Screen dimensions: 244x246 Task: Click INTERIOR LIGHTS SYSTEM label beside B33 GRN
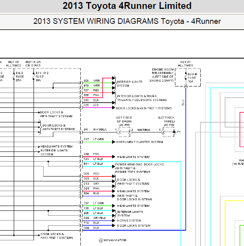click(x=130, y=84)
